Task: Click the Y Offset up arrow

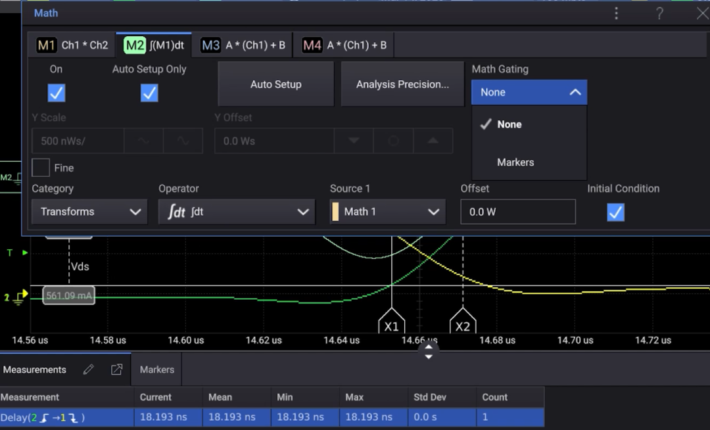Action: [433, 141]
